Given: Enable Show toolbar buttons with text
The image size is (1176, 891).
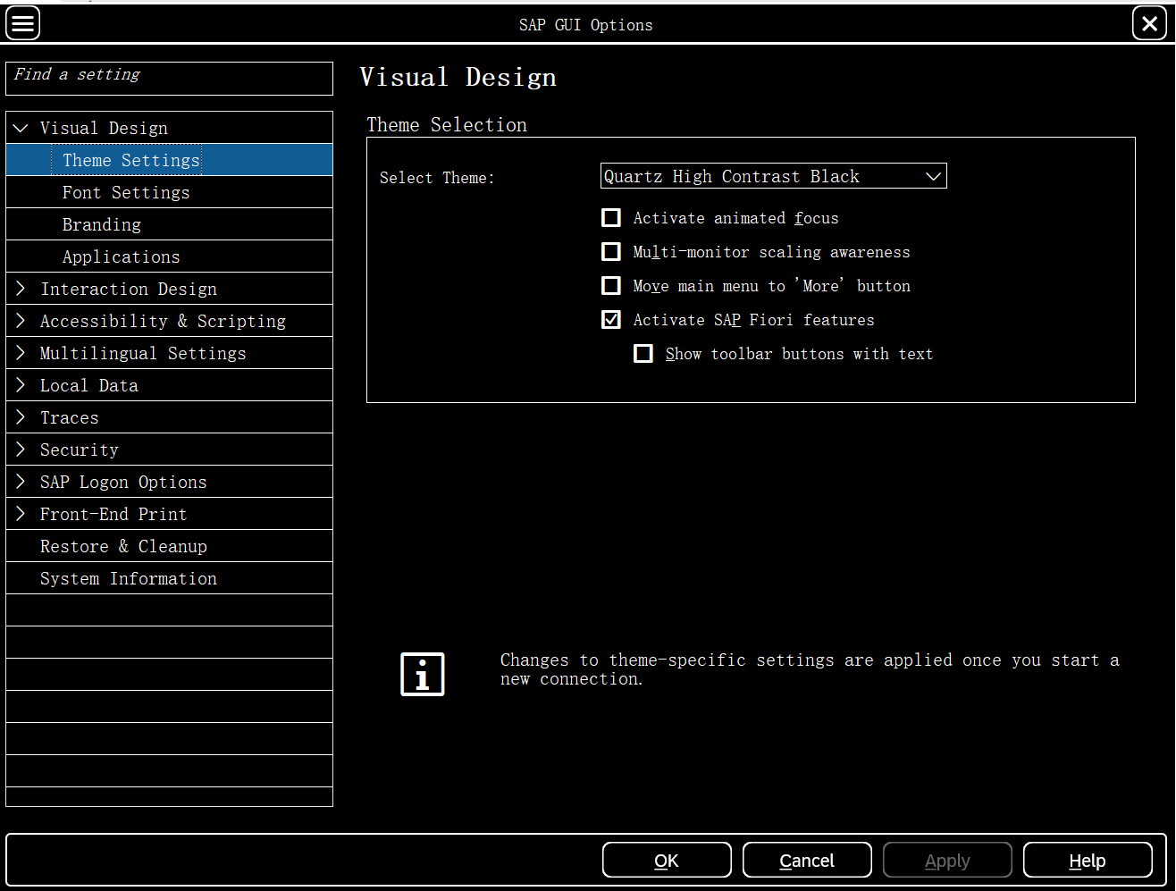Looking at the screenshot, I should (x=643, y=353).
